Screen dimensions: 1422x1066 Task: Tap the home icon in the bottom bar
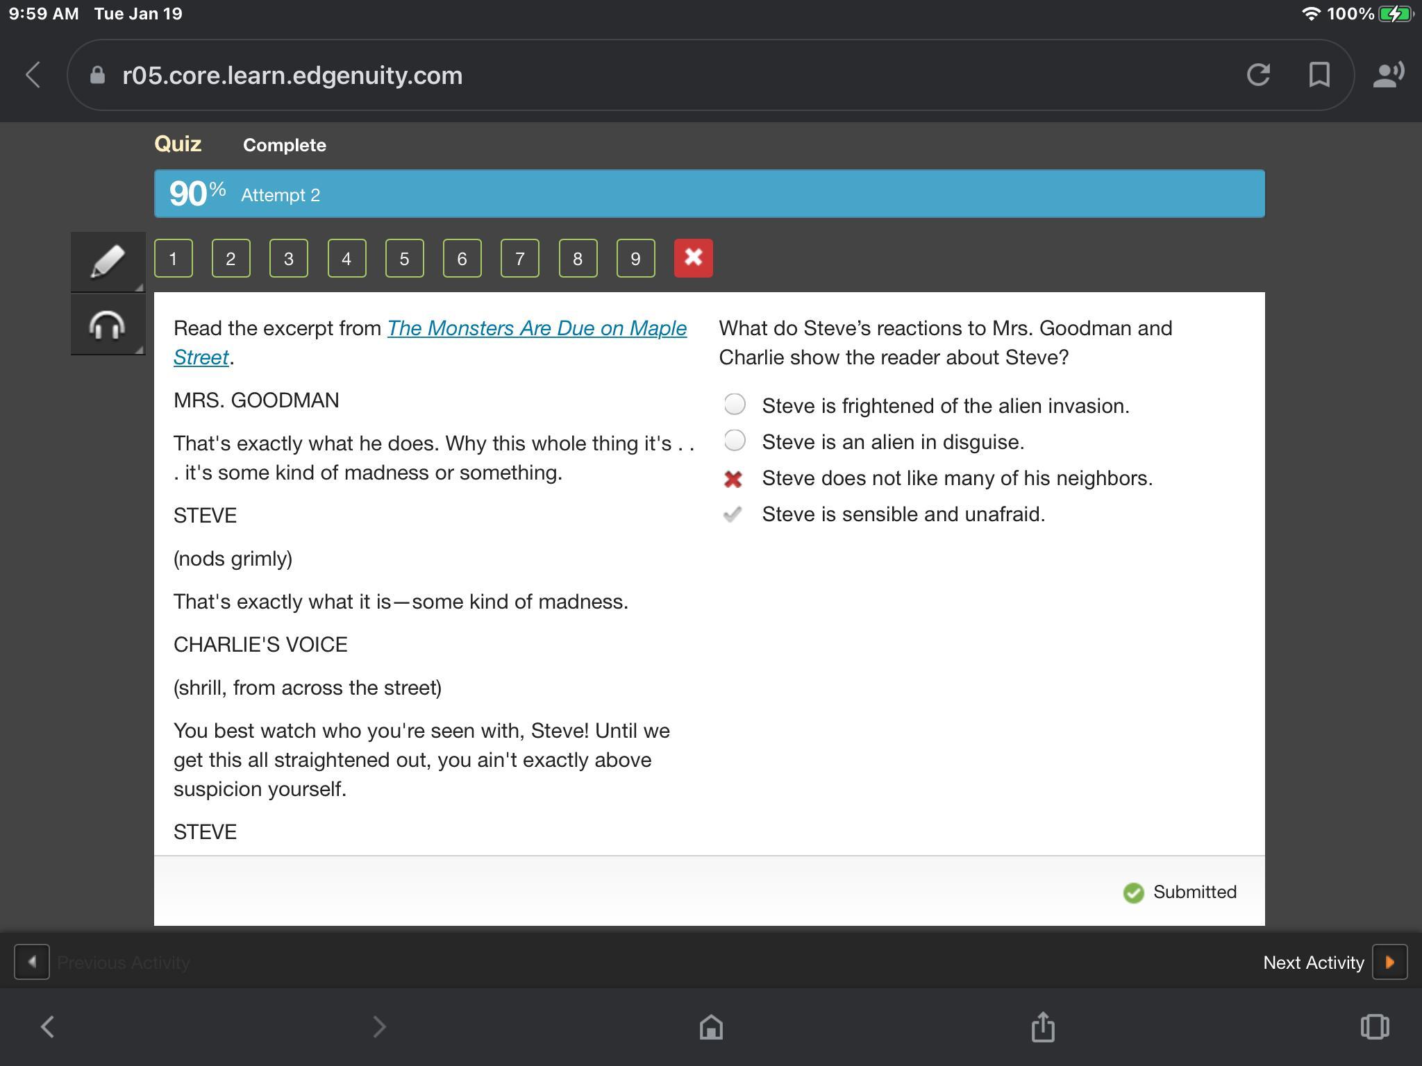711,1026
